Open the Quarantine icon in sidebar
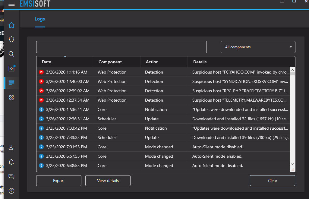The width and height of the screenshot is (309, 199). point(11,68)
